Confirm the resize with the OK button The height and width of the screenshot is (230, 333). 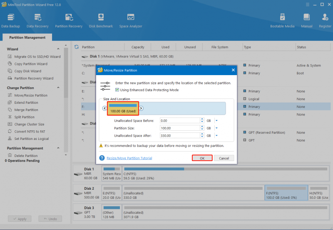click(x=202, y=158)
